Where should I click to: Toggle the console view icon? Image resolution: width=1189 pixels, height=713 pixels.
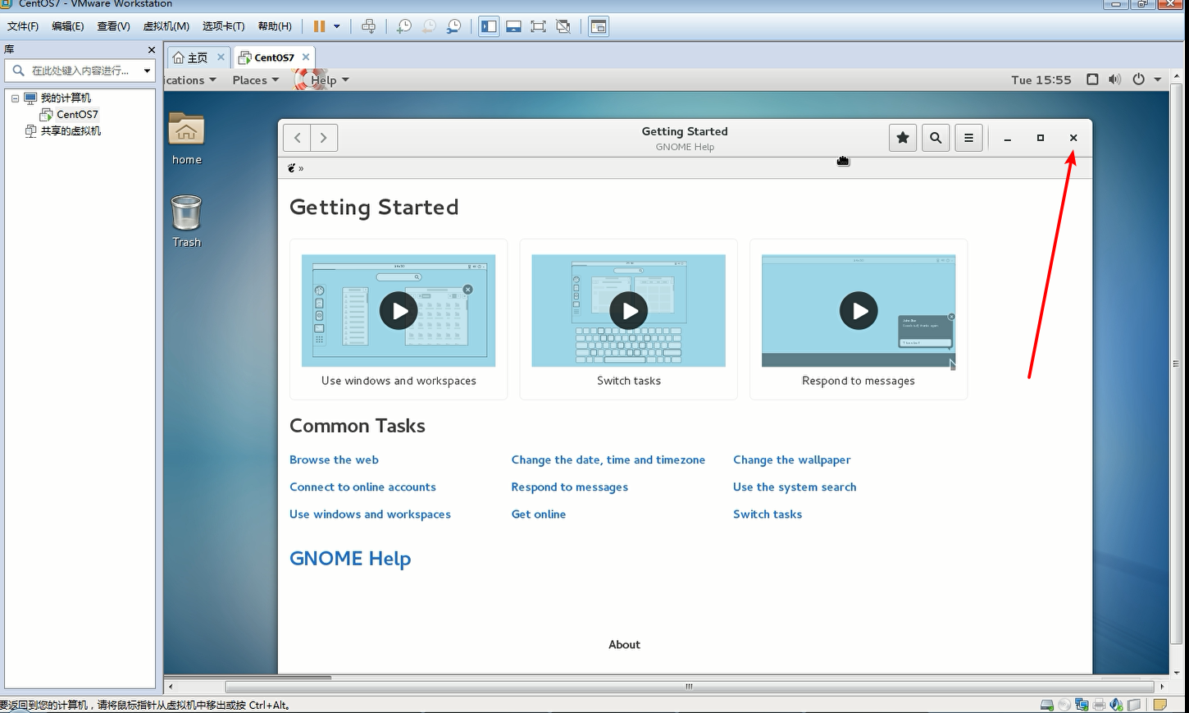(x=599, y=26)
